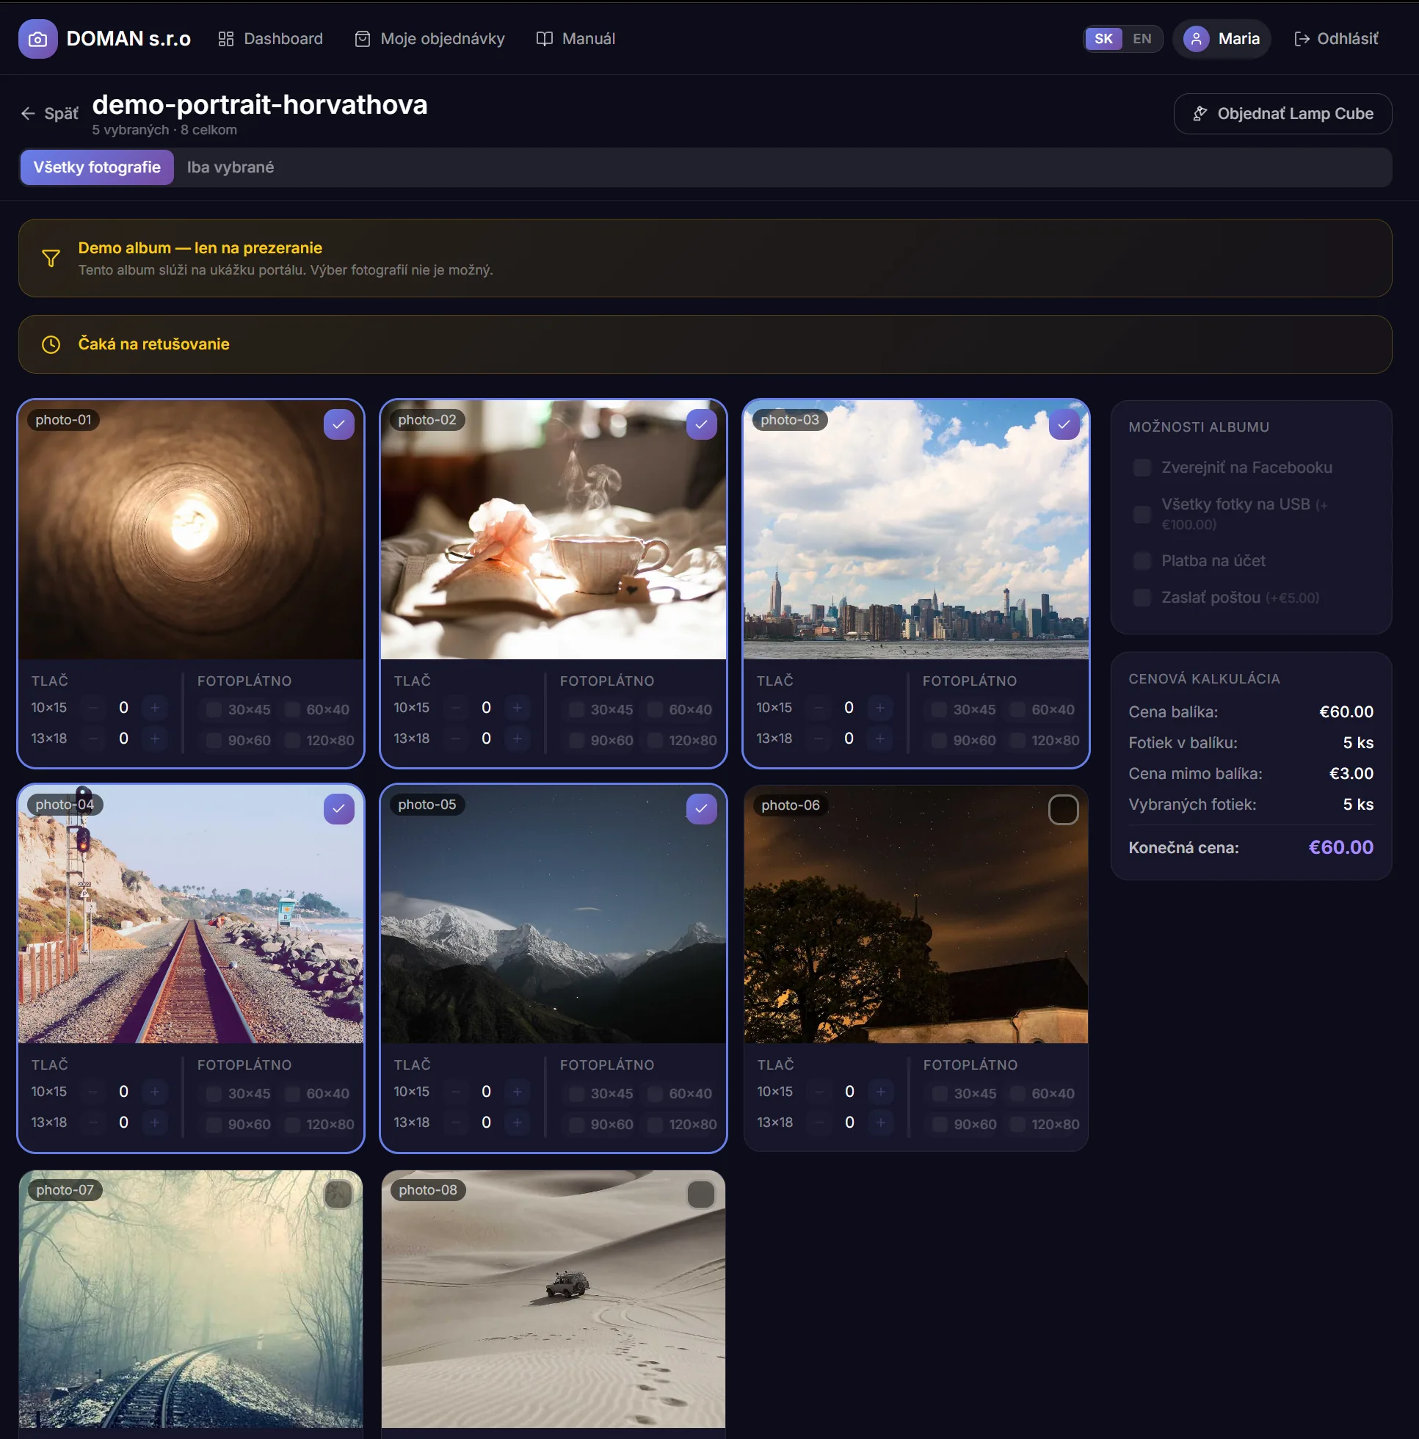Click the back arrow next to Späť
The height and width of the screenshot is (1439, 1419).
(29, 113)
